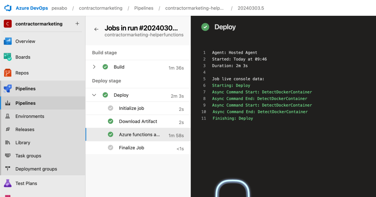376x197 pixels.
Task: Click the plus icon beside contractormarketing
Action: [x=77, y=24]
